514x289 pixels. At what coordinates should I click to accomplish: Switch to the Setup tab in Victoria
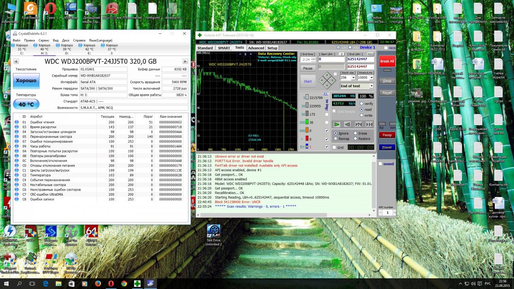(x=272, y=48)
